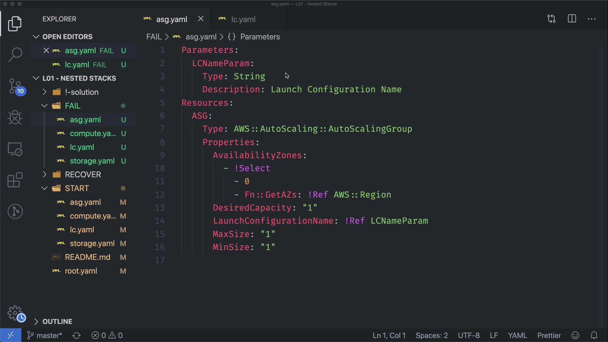The image size is (608, 342).
Task: Open the Run and Debug view
Action: (x=15, y=118)
